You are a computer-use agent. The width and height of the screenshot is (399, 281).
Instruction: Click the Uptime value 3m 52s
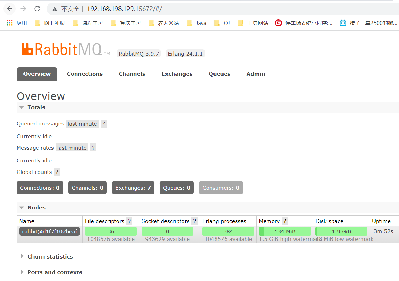click(383, 231)
